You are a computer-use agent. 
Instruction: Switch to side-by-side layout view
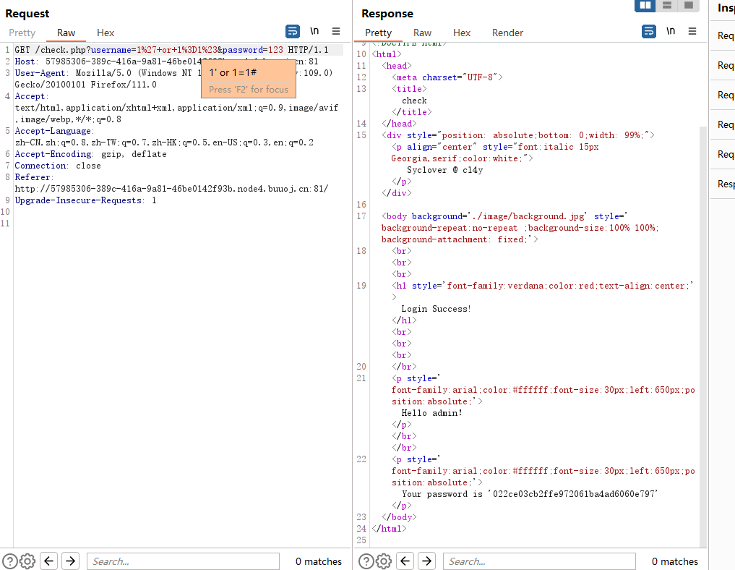point(645,5)
